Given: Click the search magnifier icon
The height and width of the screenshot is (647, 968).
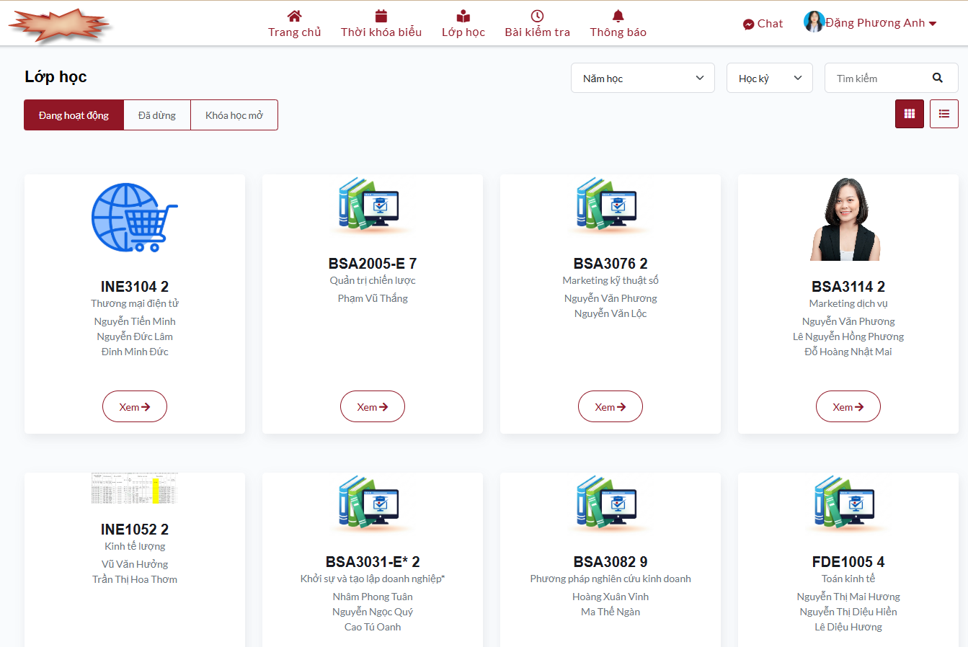Looking at the screenshot, I should click(937, 78).
